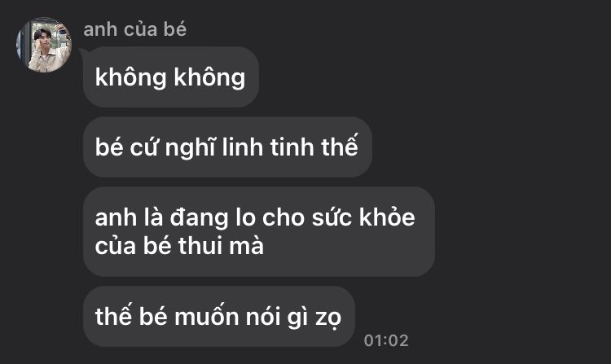Screen dimensions: 611x364
Task: Click the person's face in the avatar
Action: tap(42, 34)
